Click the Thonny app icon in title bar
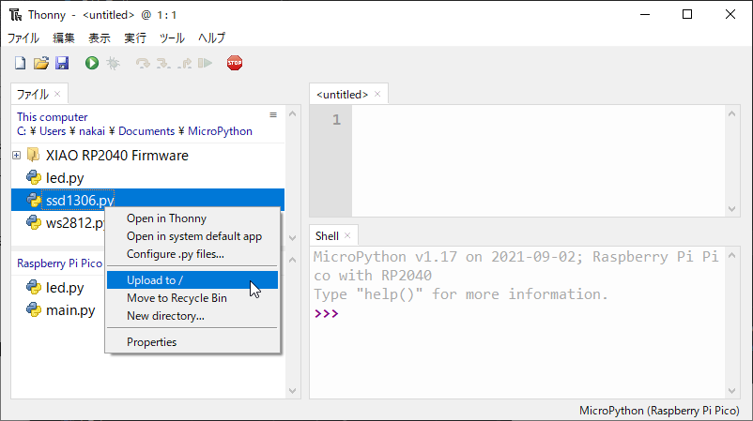753x421 pixels. click(x=15, y=15)
